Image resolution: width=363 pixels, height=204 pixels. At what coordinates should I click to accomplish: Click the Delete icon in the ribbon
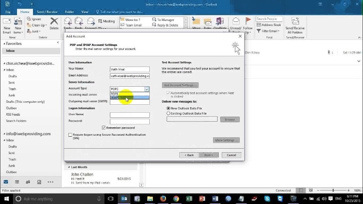tap(54, 23)
